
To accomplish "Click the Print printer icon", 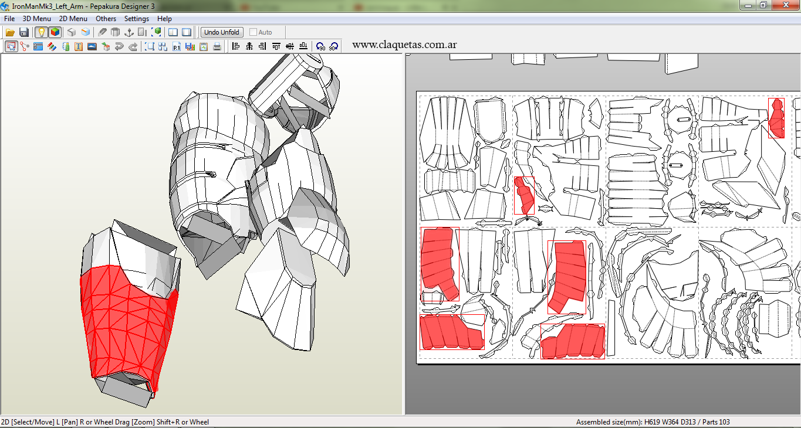I will (x=217, y=46).
